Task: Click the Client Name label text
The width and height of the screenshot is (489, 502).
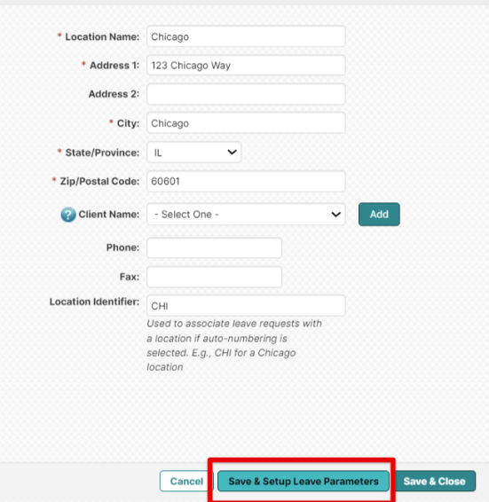Action: click(109, 214)
